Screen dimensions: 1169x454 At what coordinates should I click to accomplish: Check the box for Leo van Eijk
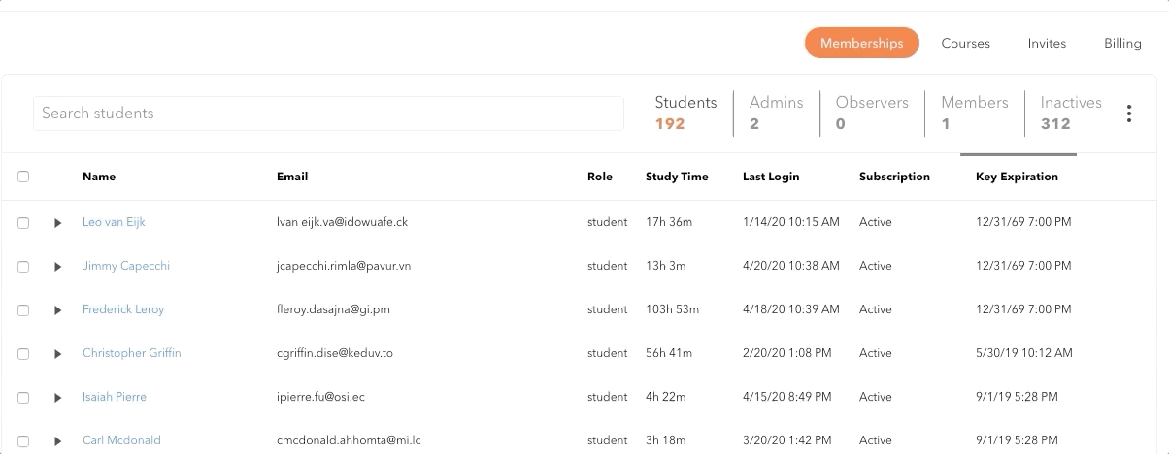(x=23, y=223)
